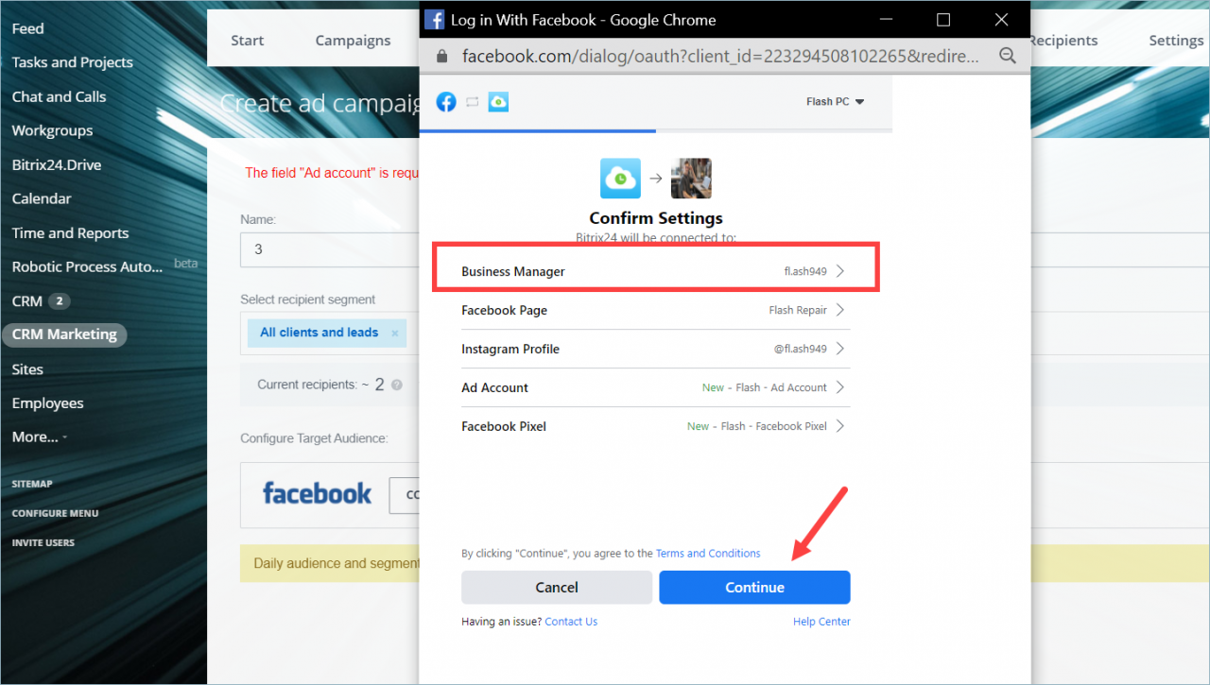Click INVITE USERS in sidebar
Viewport: 1210px width, 685px height.
43,542
